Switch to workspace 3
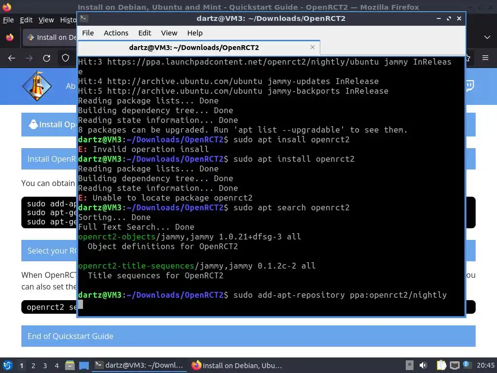This screenshot has width=497, height=373. pos(45,366)
